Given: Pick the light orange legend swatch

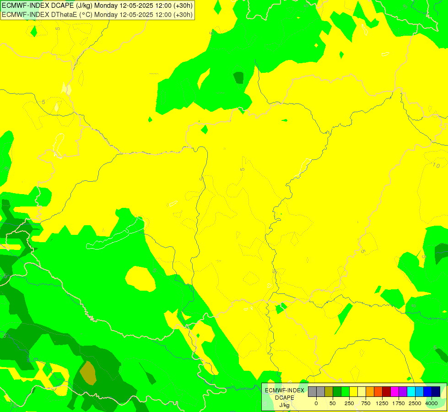Looking at the screenshot, I should [370, 392].
